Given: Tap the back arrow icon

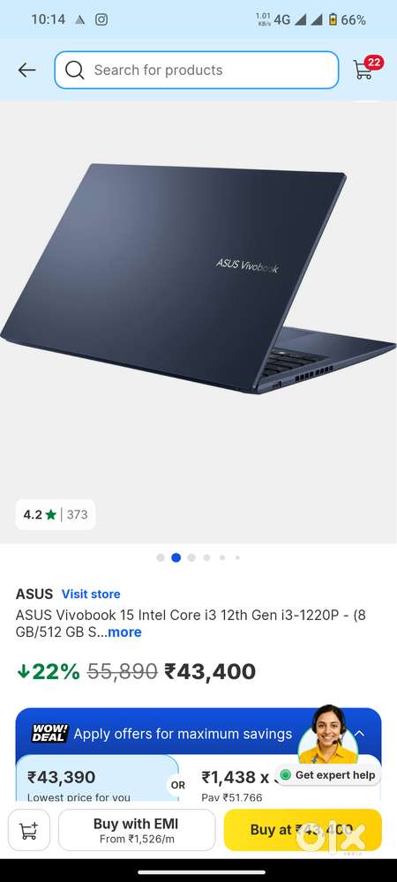Looking at the screenshot, I should 26,71.
